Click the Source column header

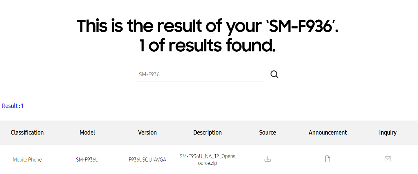tap(268, 133)
